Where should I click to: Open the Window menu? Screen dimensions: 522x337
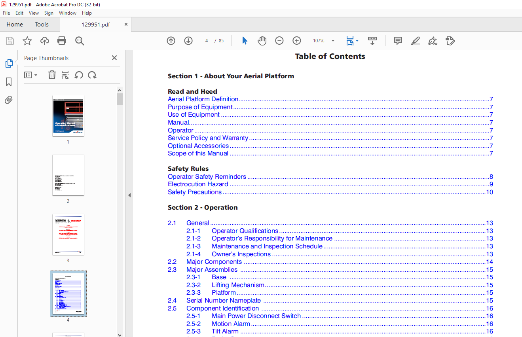click(68, 13)
